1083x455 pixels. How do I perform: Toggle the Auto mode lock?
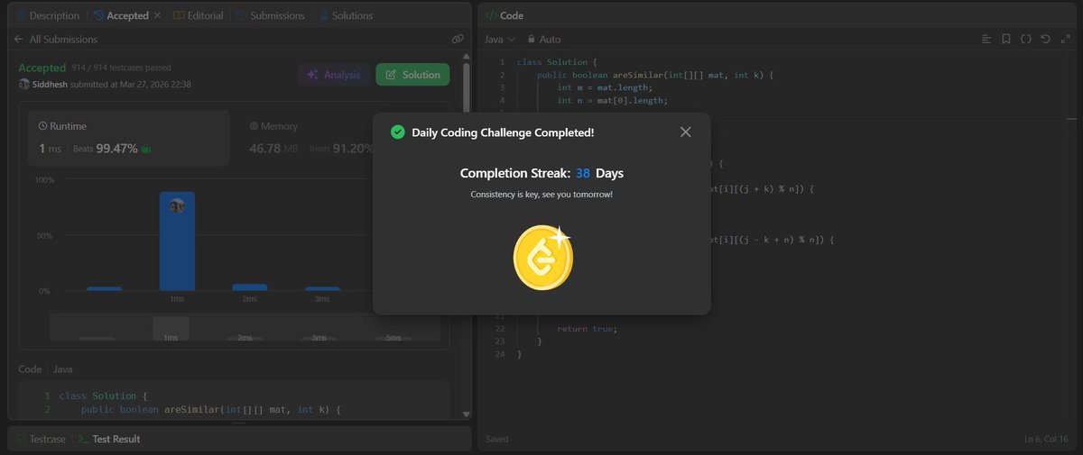pos(544,40)
